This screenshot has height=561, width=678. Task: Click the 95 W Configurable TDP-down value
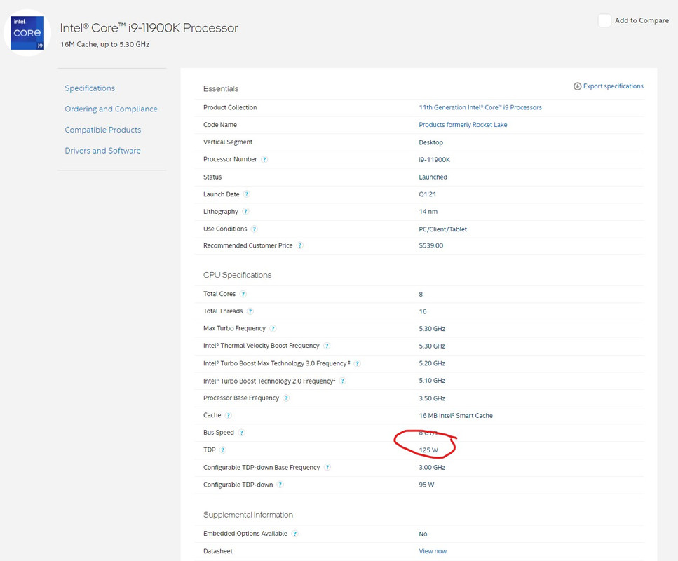point(426,485)
